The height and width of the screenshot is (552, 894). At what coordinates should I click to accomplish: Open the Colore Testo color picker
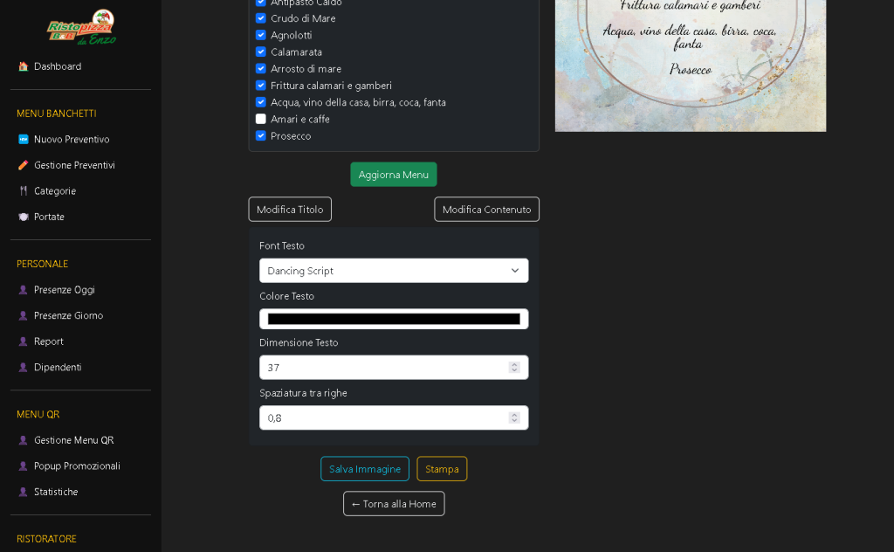pyautogui.click(x=394, y=319)
